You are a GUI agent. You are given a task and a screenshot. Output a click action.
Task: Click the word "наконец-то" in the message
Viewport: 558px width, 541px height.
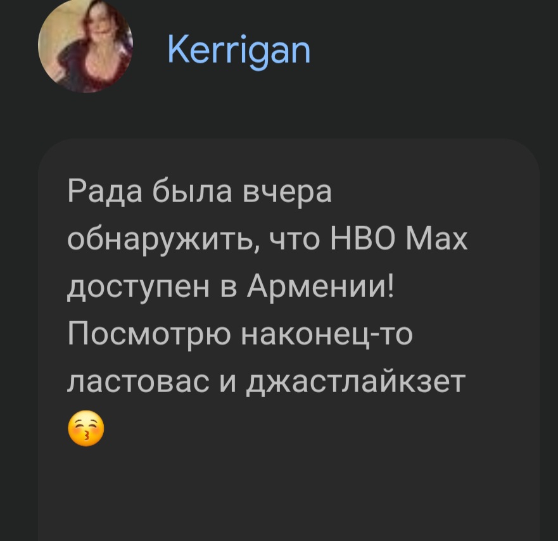coord(327,334)
